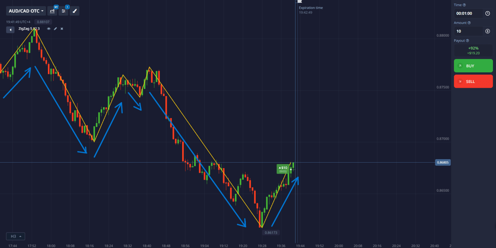Edit the ZigZag indicator settings
This screenshot has width=496, height=248.
pyautogui.click(x=55, y=29)
